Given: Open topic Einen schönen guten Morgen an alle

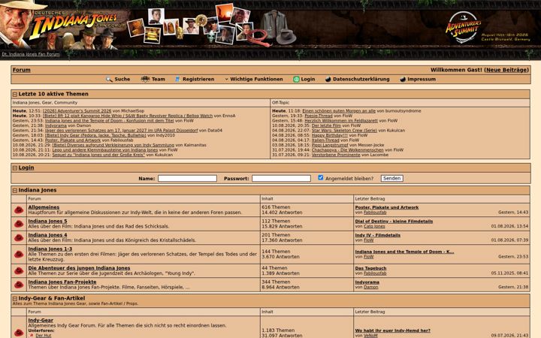Looking at the screenshot, I should pyautogui.click(x=339, y=111).
